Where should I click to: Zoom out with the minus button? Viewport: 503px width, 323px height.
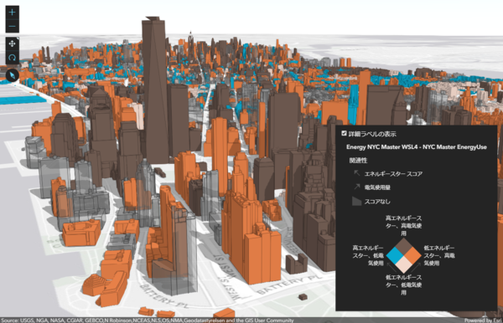coord(13,26)
